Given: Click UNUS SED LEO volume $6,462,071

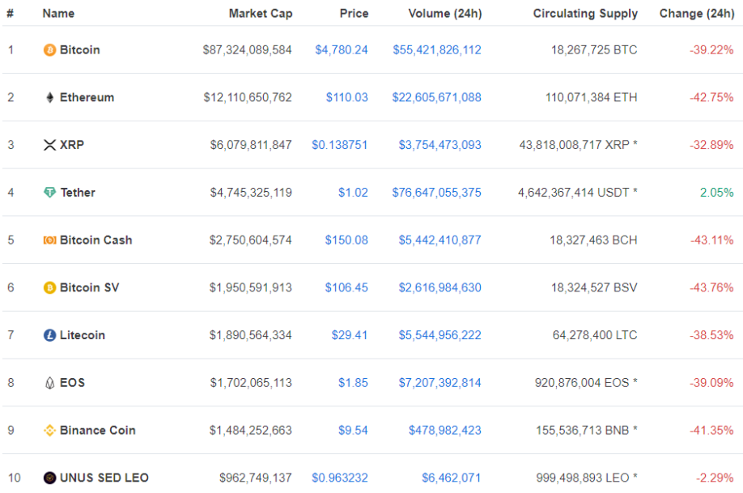Looking at the screenshot, I should 451,478.
